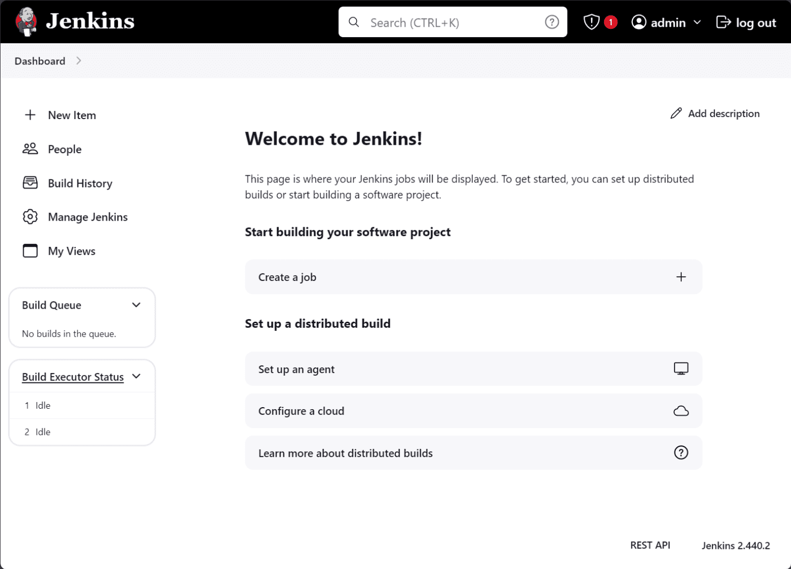Click Dashboard in the breadcrumb bar
Image resolution: width=791 pixels, height=569 pixels.
tap(40, 61)
